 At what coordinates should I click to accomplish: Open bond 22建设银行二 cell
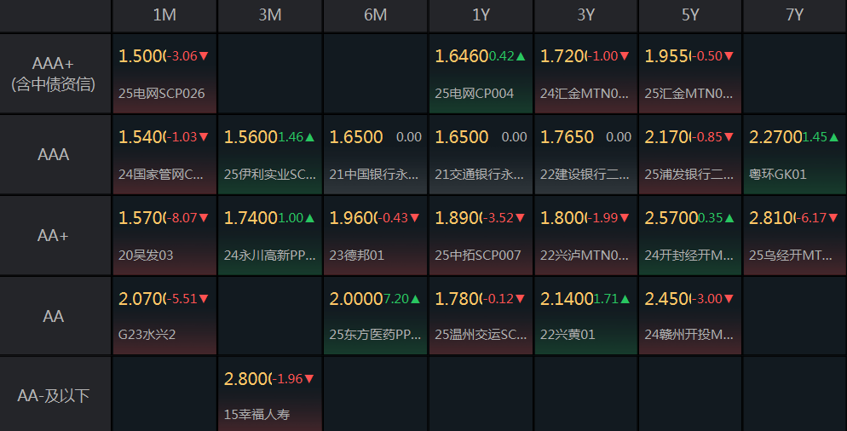coord(585,154)
